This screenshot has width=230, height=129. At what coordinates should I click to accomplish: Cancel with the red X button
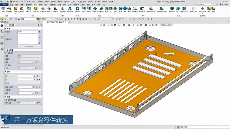(9, 25)
